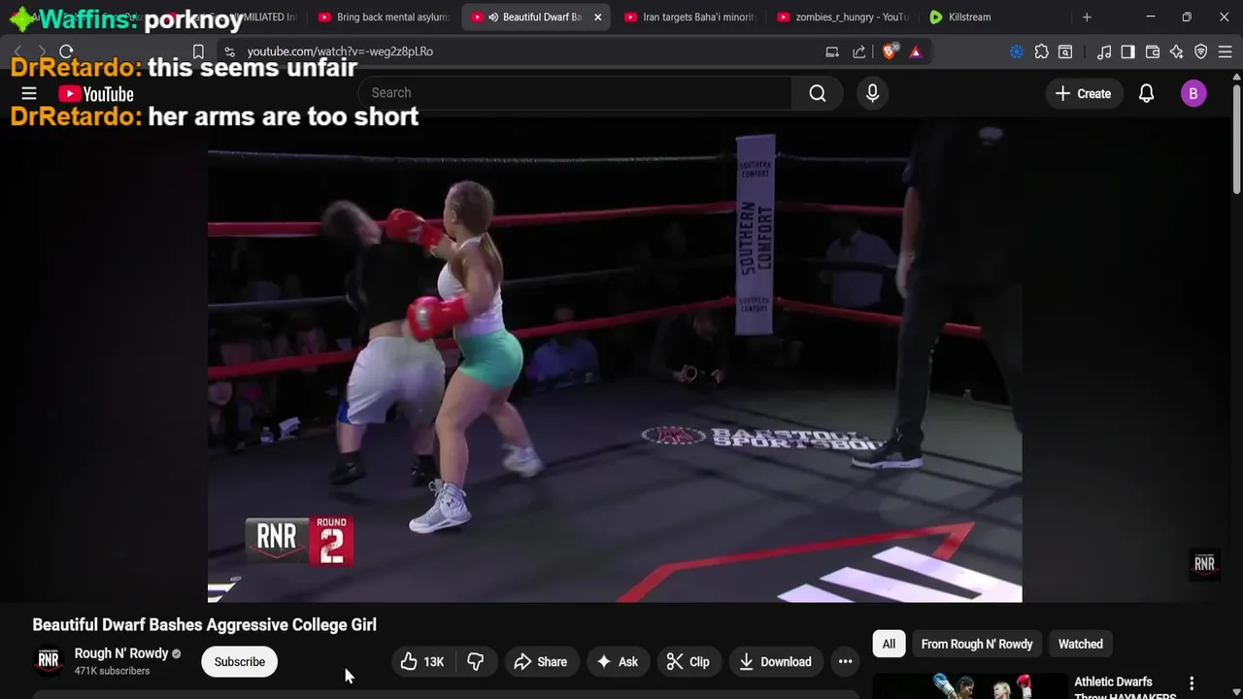This screenshot has width=1243, height=699.
Task: Go to YouTube home via logo
Action: [x=96, y=94]
